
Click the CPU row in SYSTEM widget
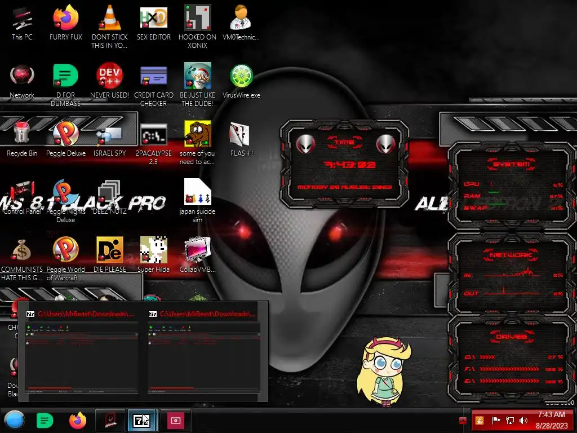pyautogui.click(x=513, y=184)
